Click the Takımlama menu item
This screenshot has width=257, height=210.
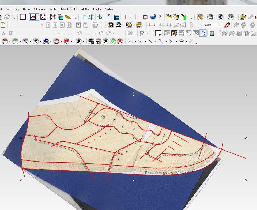pos(40,9)
